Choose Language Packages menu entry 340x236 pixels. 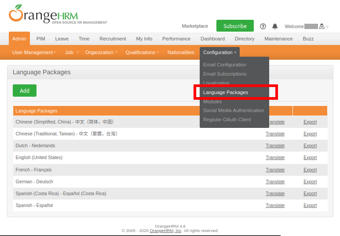coord(226,92)
